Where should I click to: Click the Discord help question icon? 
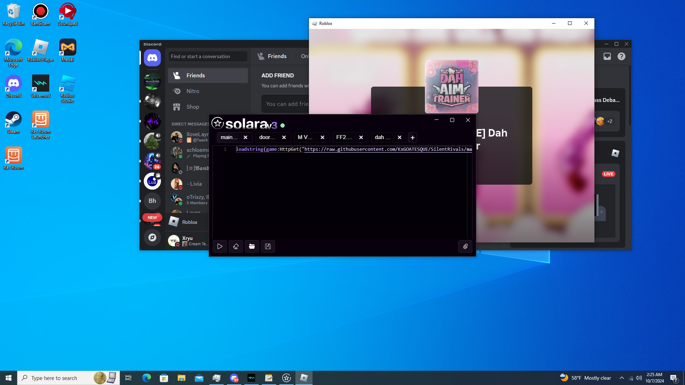tap(621, 56)
